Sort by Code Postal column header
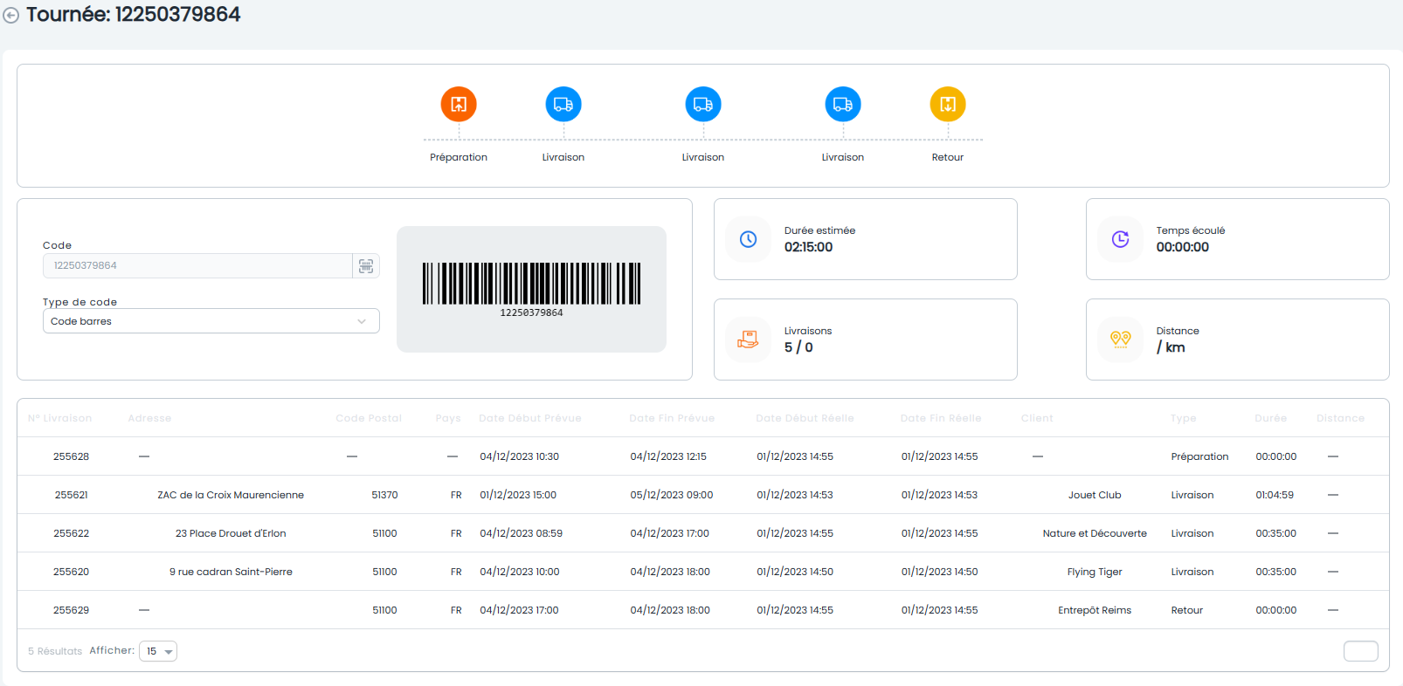 click(x=369, y=418)
